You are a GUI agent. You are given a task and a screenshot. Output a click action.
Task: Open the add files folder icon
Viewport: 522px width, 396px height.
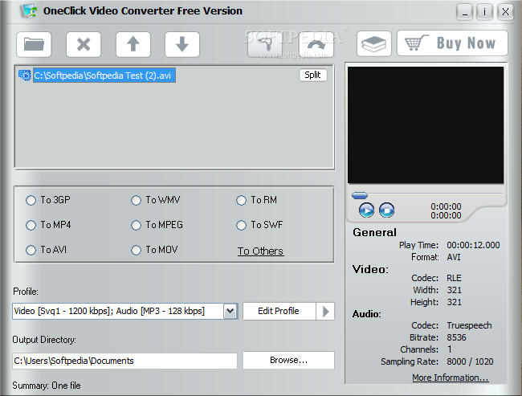(34, 44)
